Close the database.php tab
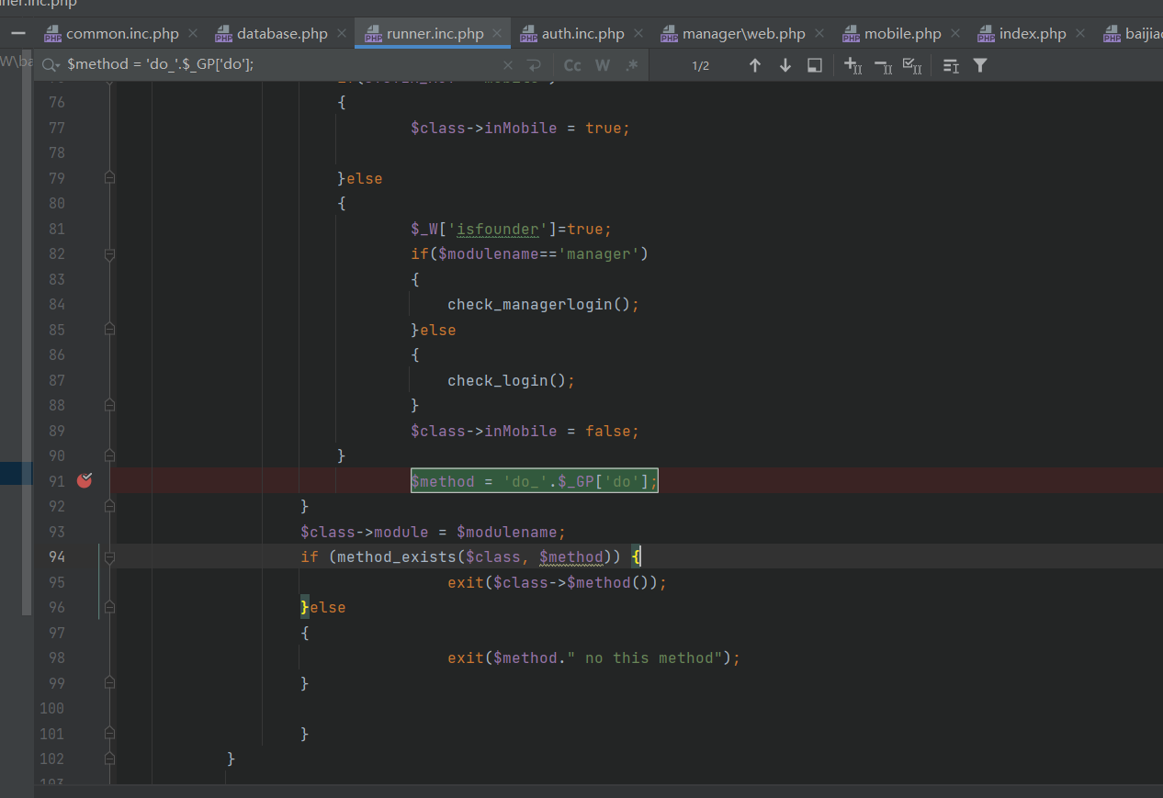Screen dimensions: 1163x798 tap(341, 33)
